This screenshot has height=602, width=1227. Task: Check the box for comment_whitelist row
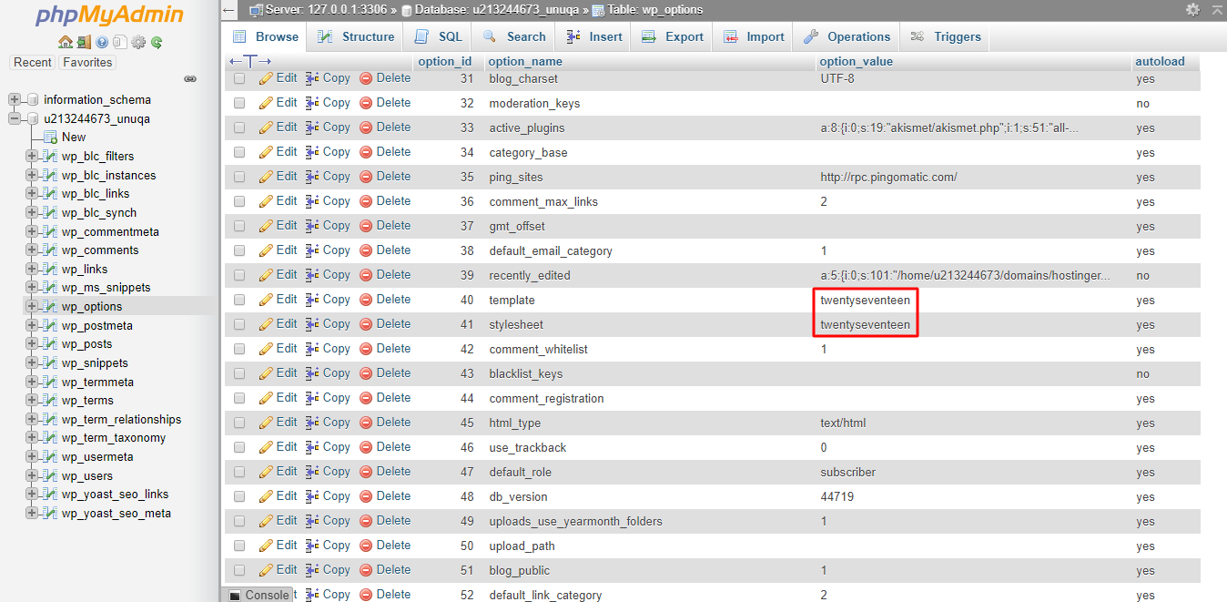pyautogui.click(x=239, y=349)
